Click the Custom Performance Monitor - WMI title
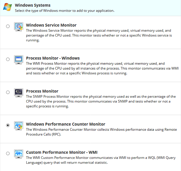The width and height of the screenshot is (181, 171). (62, 152)
